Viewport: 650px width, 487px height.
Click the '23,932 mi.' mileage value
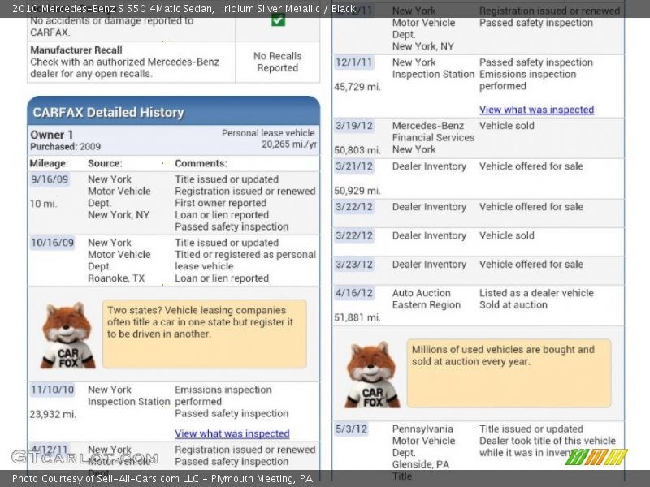pos(53,414)
